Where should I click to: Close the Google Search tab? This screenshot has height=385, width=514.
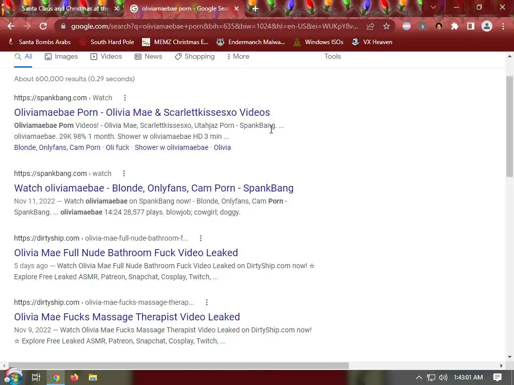[x=236, y=9]
